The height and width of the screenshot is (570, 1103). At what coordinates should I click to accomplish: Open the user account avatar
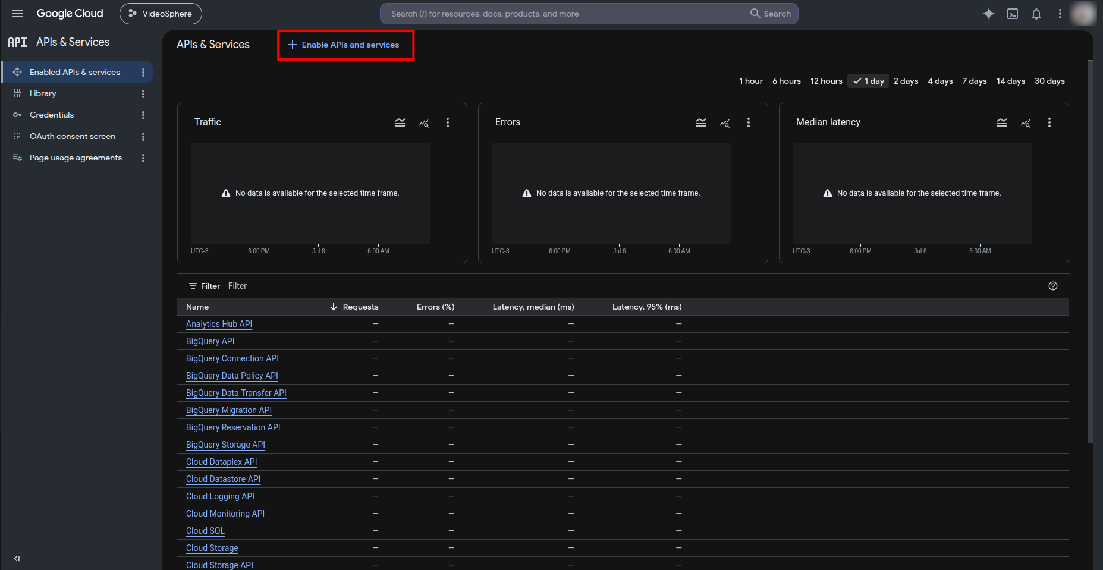tap(1083, 14)
